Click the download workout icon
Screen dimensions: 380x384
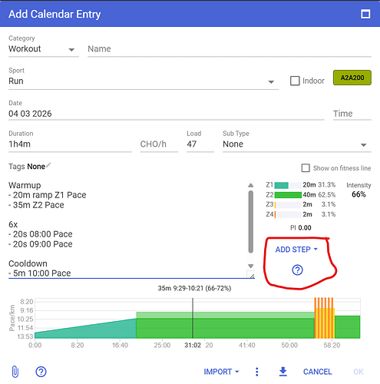click(283, 372)
